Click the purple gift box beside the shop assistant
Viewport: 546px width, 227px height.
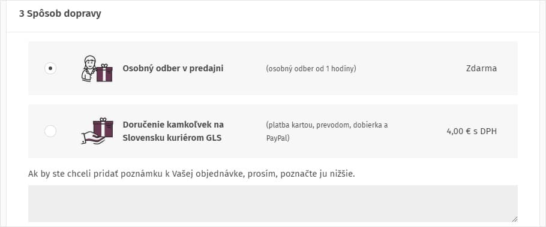[x=104, y=72]
